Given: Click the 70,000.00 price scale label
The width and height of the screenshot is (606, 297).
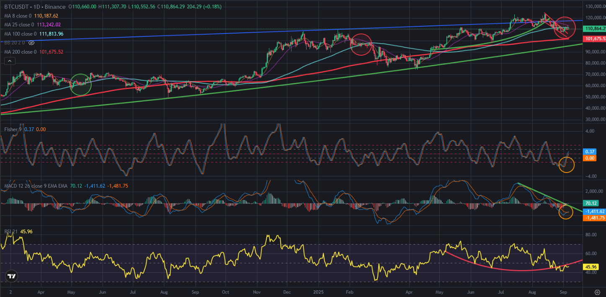Looking at the screenshot, I should (x=595, y=75).
